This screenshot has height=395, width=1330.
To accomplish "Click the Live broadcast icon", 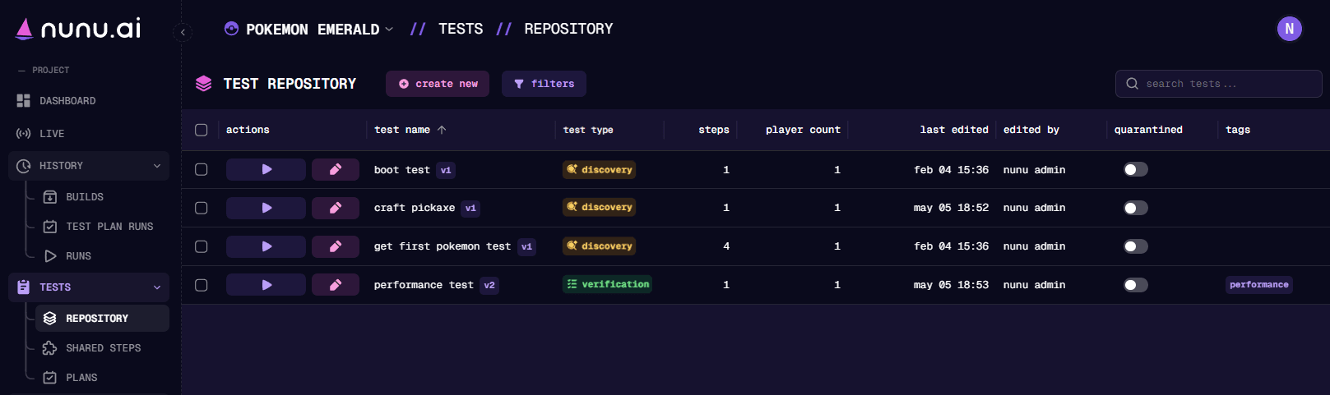I will 23,133.
